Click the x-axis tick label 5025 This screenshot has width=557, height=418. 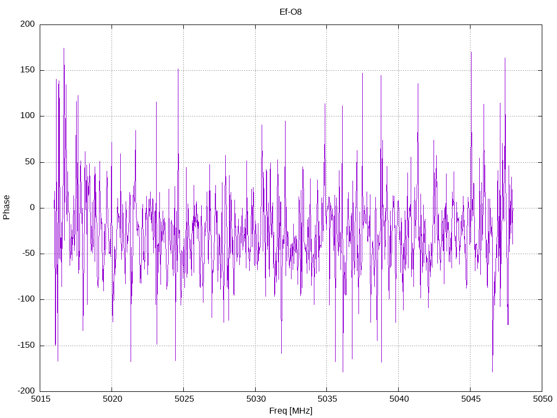pos(184,399)
